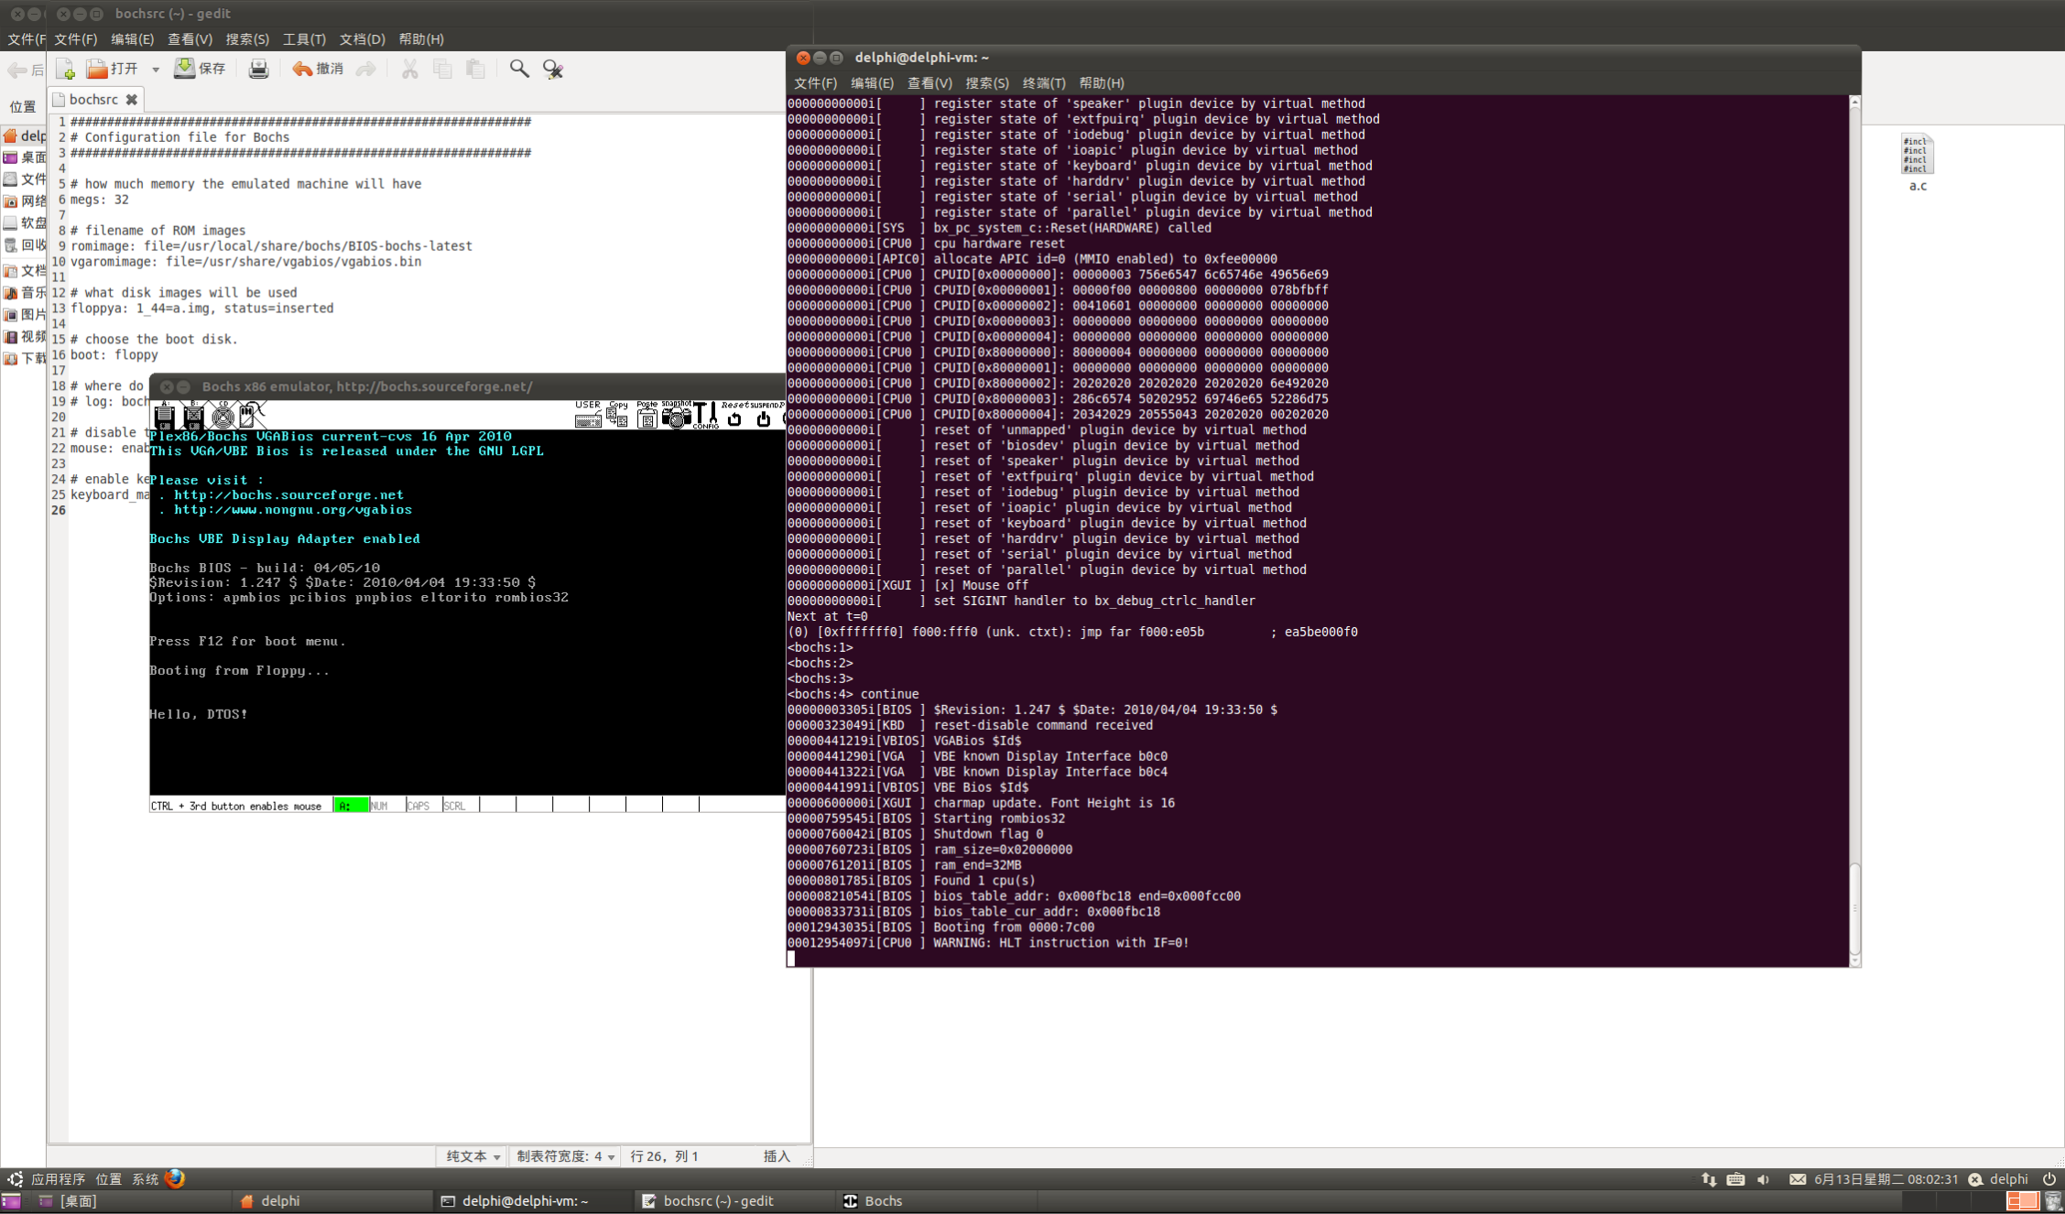Expand the 打开 recent files dropdown arrow
This screenshot has width=2065, height=1214.
click(156, 70)
